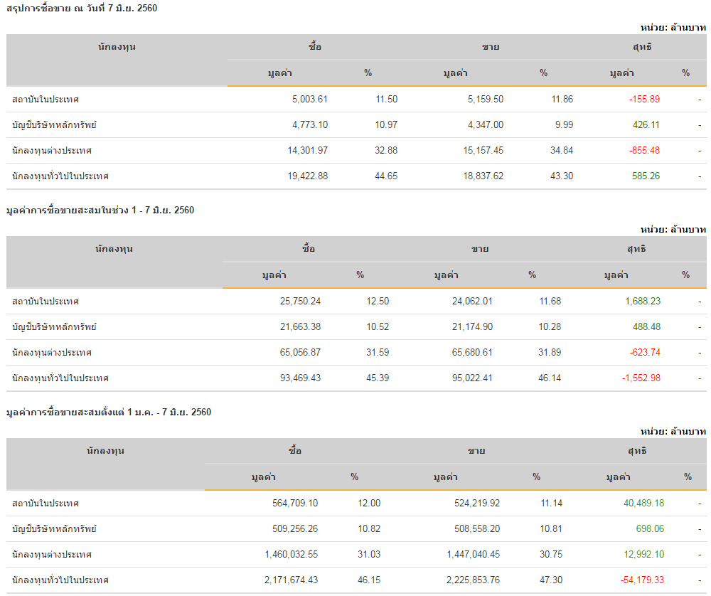711x596 pixels.
Task: Select the year-to-date net value 40,489.18
Action: pyautogui.click(x=643, y=504)
